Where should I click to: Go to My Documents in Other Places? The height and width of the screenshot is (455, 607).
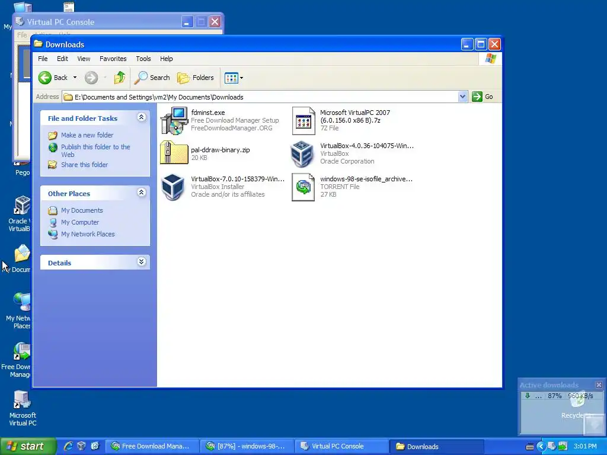pyautogui.click(x=82, y=210)
